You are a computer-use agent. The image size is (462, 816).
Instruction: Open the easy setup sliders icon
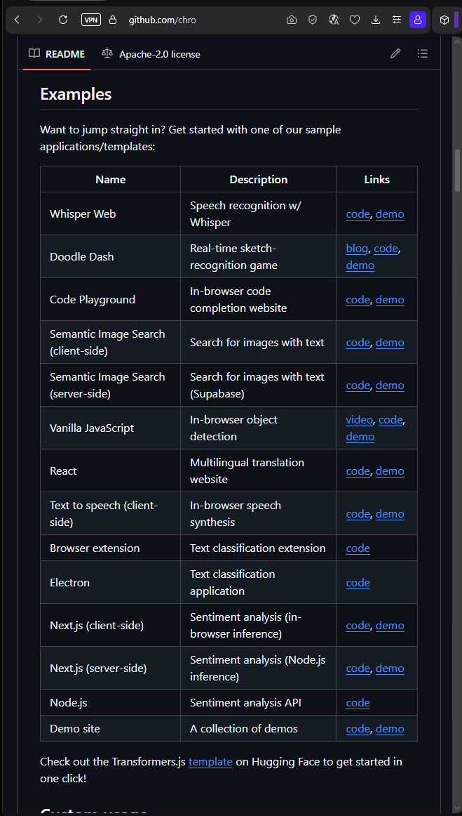[397, 20]
